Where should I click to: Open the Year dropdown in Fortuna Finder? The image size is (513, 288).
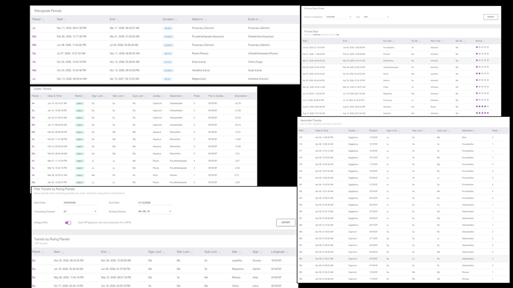coord(376,17)
